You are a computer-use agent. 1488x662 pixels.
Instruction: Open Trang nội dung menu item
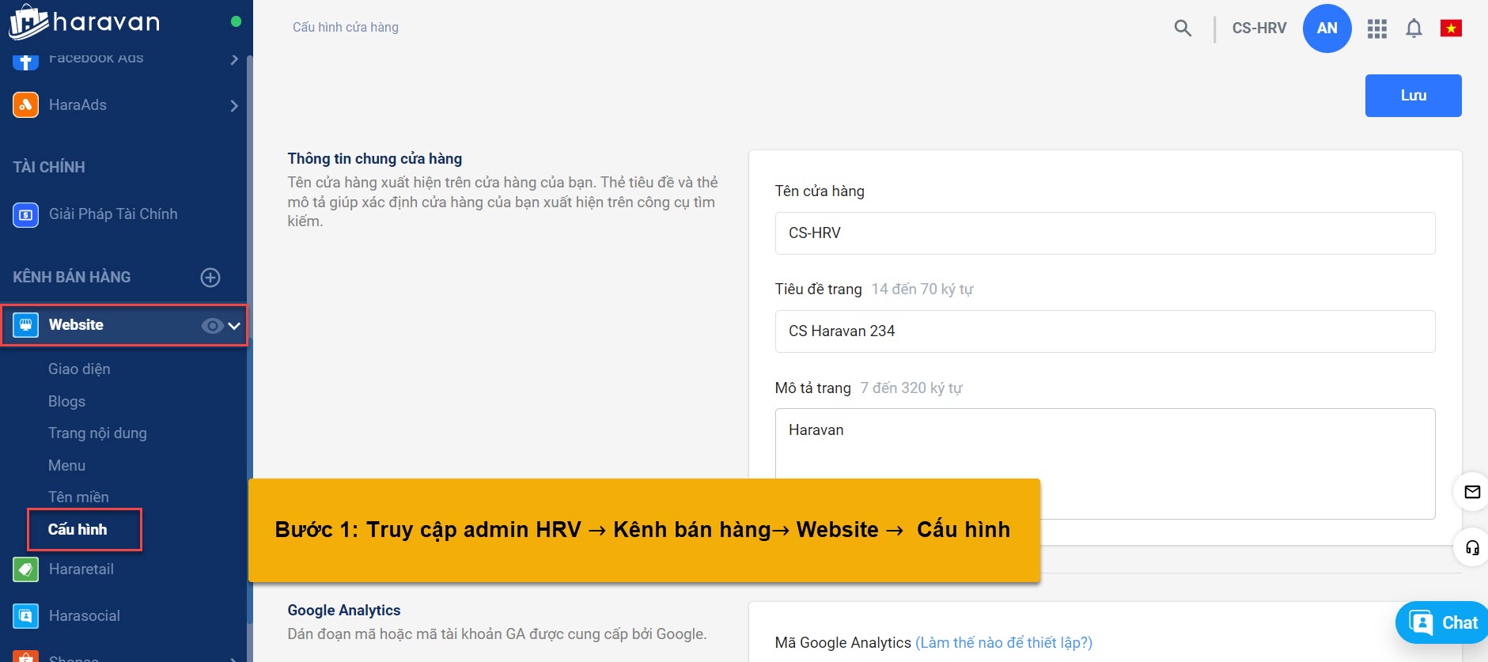(97, 433)
